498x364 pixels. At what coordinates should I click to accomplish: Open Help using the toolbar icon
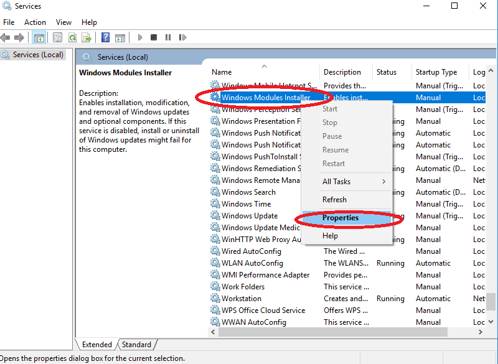pos(104,37)
